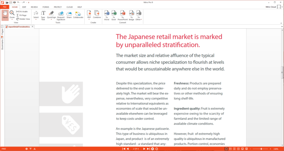Open the Bookmarks side panel
This screenshot has height=151, width=284.
(2, 43)
